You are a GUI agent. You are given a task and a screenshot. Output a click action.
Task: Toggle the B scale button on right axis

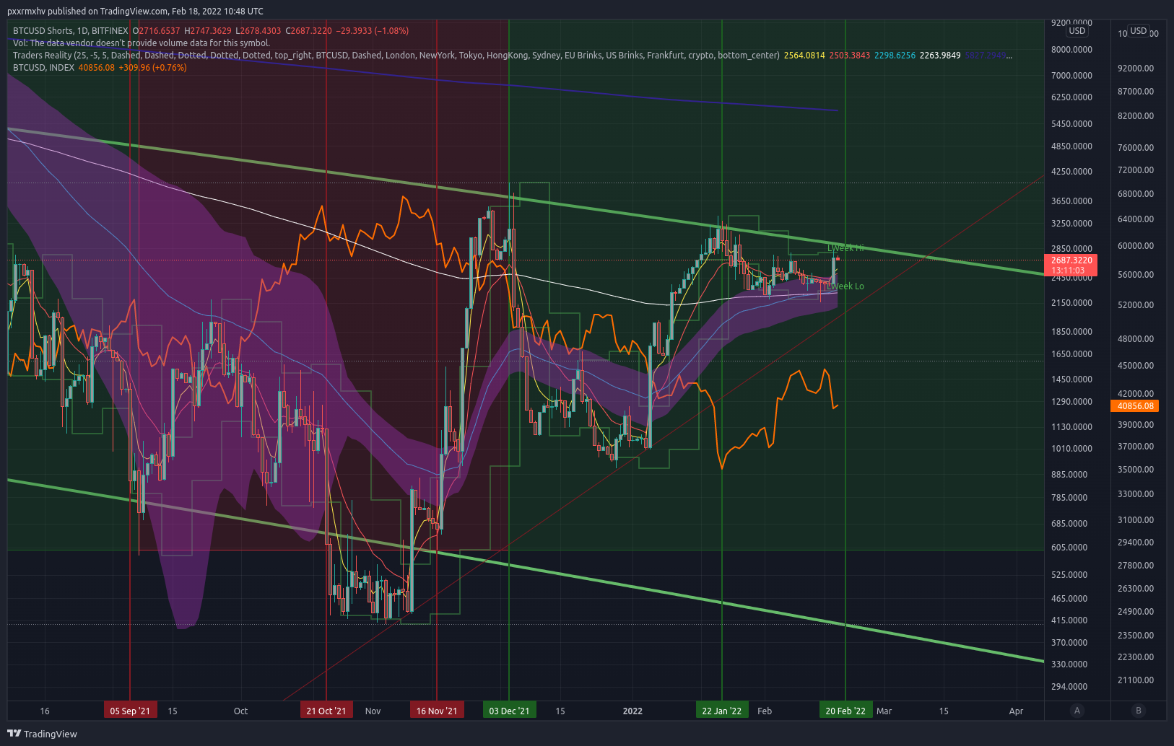coord(1139,711)
